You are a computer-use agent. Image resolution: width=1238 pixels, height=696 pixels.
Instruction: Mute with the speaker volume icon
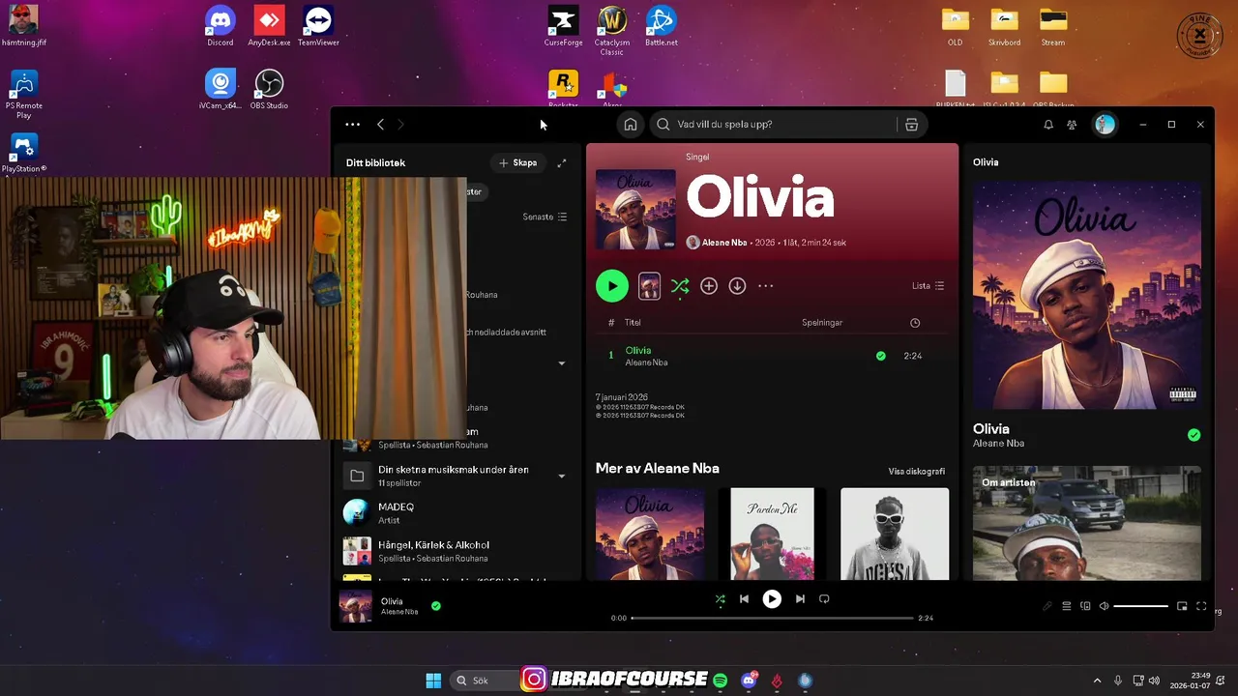tap(1103, 606)
